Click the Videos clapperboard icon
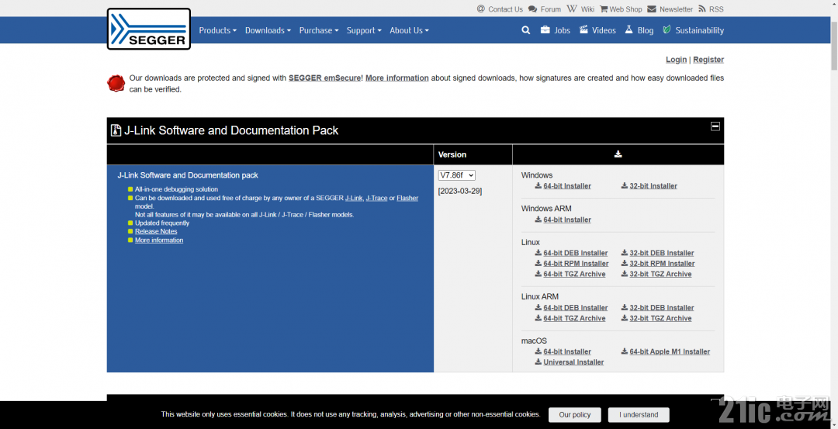 [583, 30]
